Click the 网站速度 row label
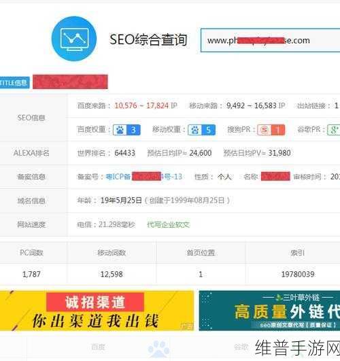This screenshot has width=340, height=361. tap(31, 224)
